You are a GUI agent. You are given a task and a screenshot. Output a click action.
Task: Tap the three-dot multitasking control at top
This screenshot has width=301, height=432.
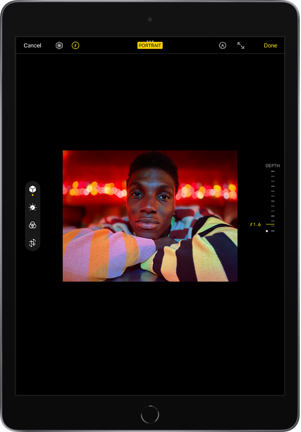pyautogui.click(x=150, y=41)
